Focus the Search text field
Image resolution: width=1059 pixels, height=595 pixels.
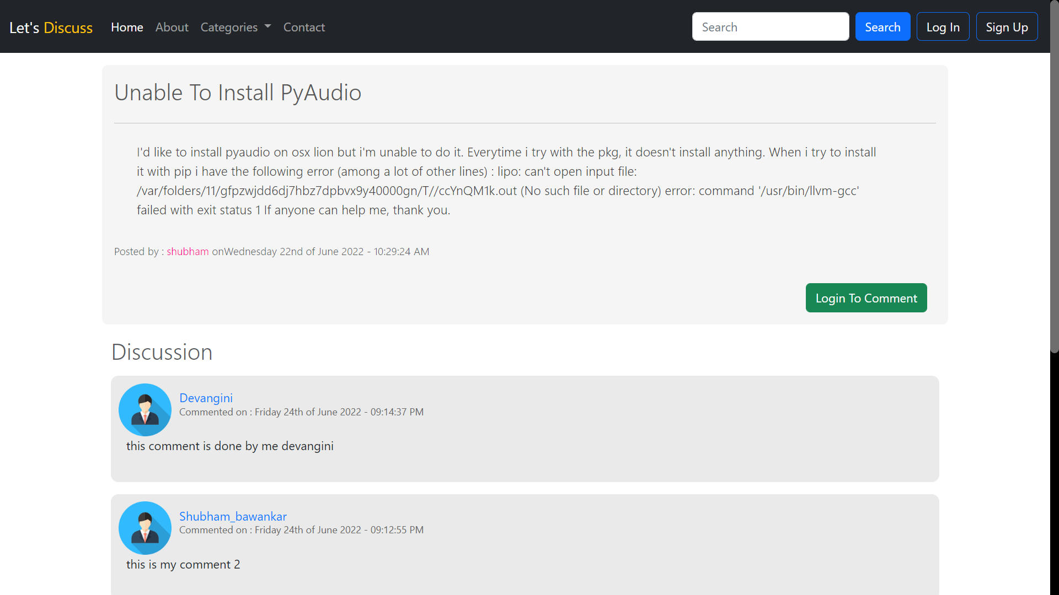coord(770,26)
